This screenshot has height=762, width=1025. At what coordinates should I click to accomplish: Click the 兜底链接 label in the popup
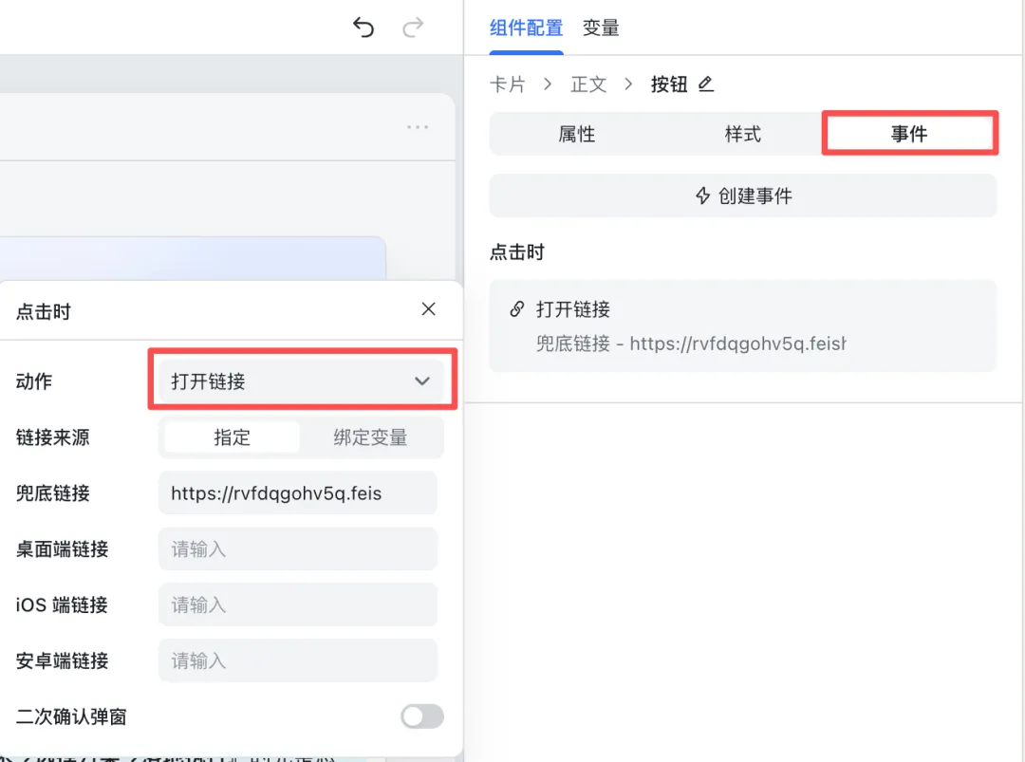(53, 493)
